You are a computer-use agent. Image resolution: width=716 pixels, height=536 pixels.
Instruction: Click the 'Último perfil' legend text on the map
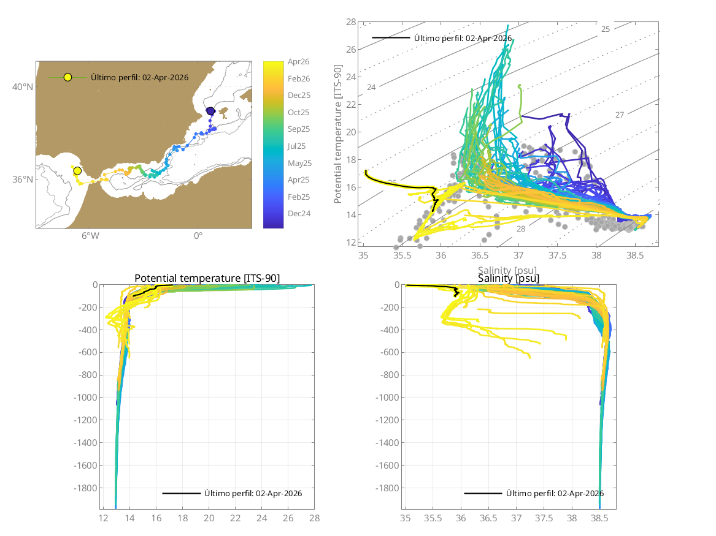pyautogui.click(x=139, y=77)
